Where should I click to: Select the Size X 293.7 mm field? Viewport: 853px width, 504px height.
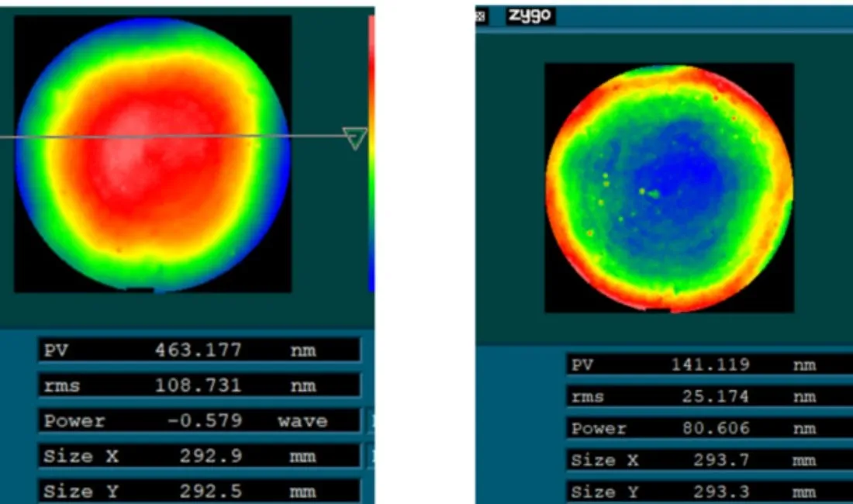(x=710, y=461)
